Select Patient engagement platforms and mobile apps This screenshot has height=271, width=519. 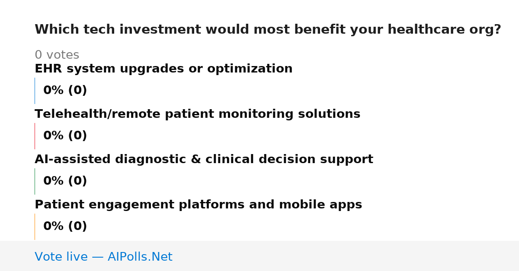tap(198, 205)
